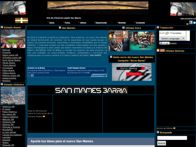This screenshot has width=196, height=147.
Task: Click the previous ad arrow
Action: (x=29, y=75)
